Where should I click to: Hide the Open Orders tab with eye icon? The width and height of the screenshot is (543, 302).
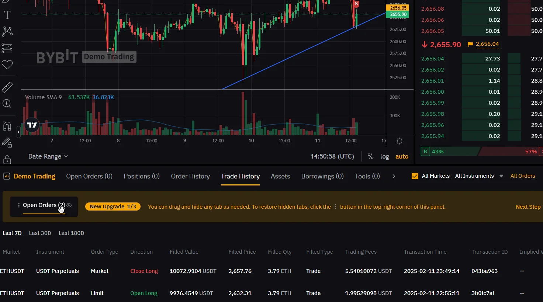coord(69,205)
